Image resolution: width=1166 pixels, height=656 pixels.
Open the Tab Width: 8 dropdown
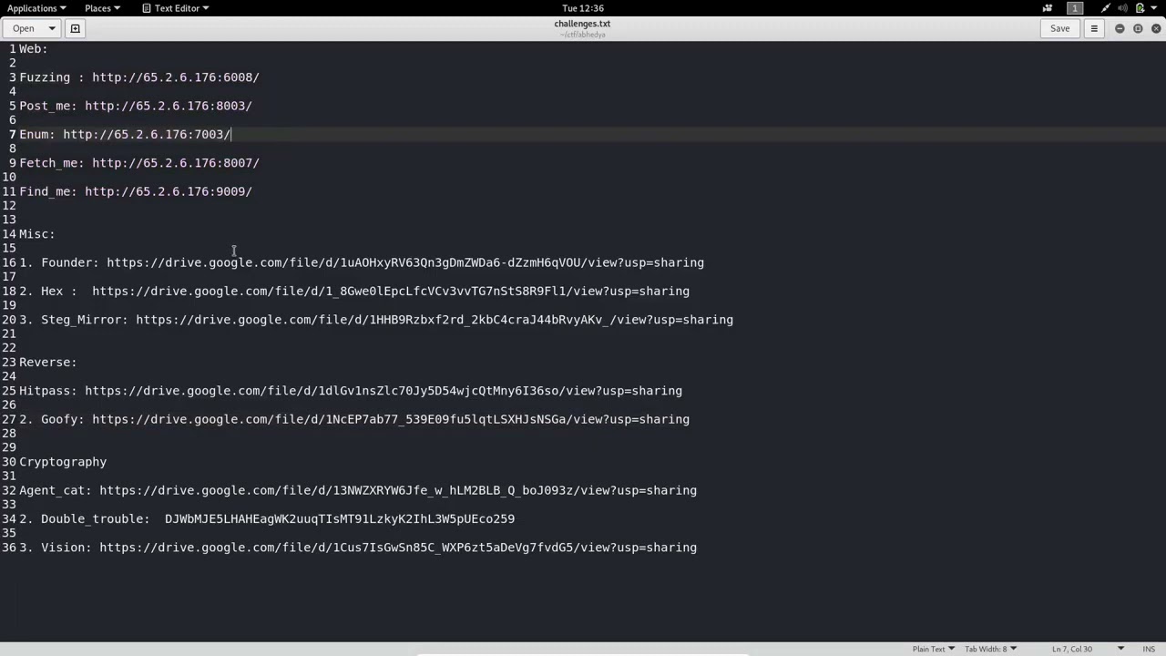point(991,649)
